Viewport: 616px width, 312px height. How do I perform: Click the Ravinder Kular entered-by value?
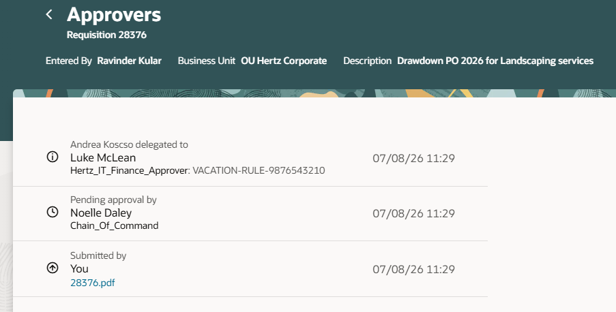point(129,61)
